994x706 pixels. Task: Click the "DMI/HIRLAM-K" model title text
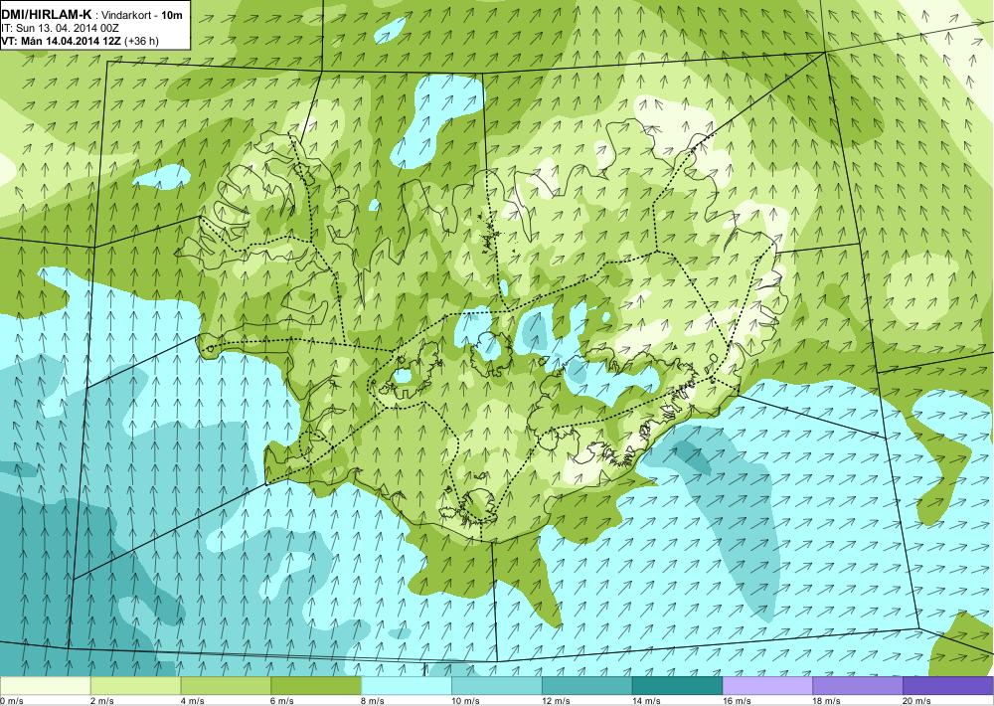[48, 14]
